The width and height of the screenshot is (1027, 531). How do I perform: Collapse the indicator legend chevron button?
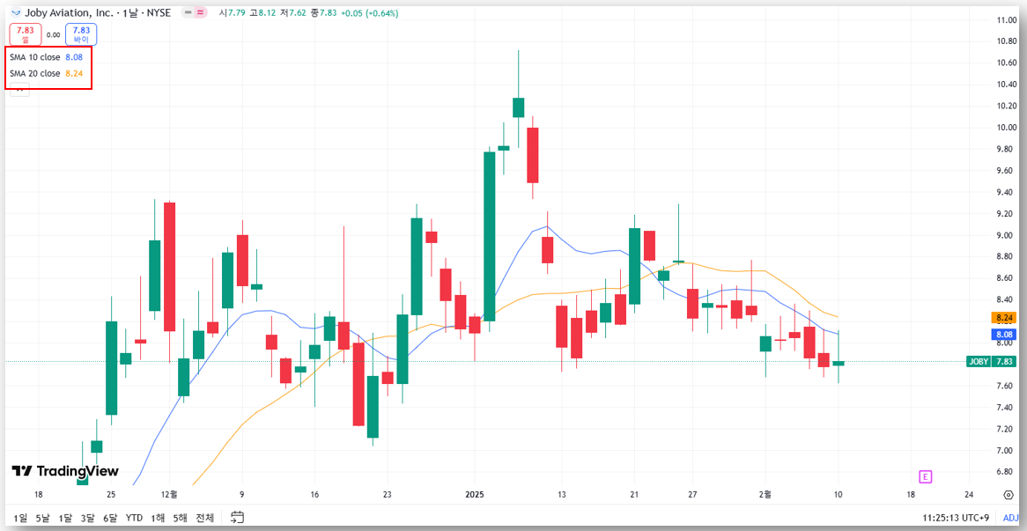coord(19,91)
